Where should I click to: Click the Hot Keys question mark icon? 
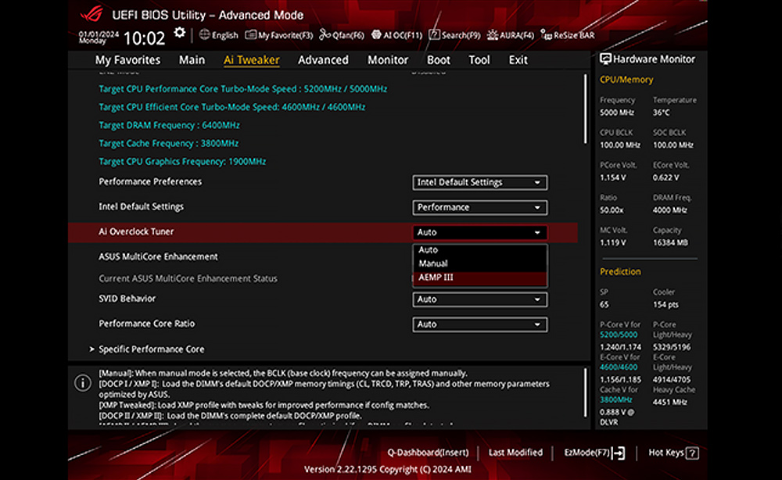point(692,453)
